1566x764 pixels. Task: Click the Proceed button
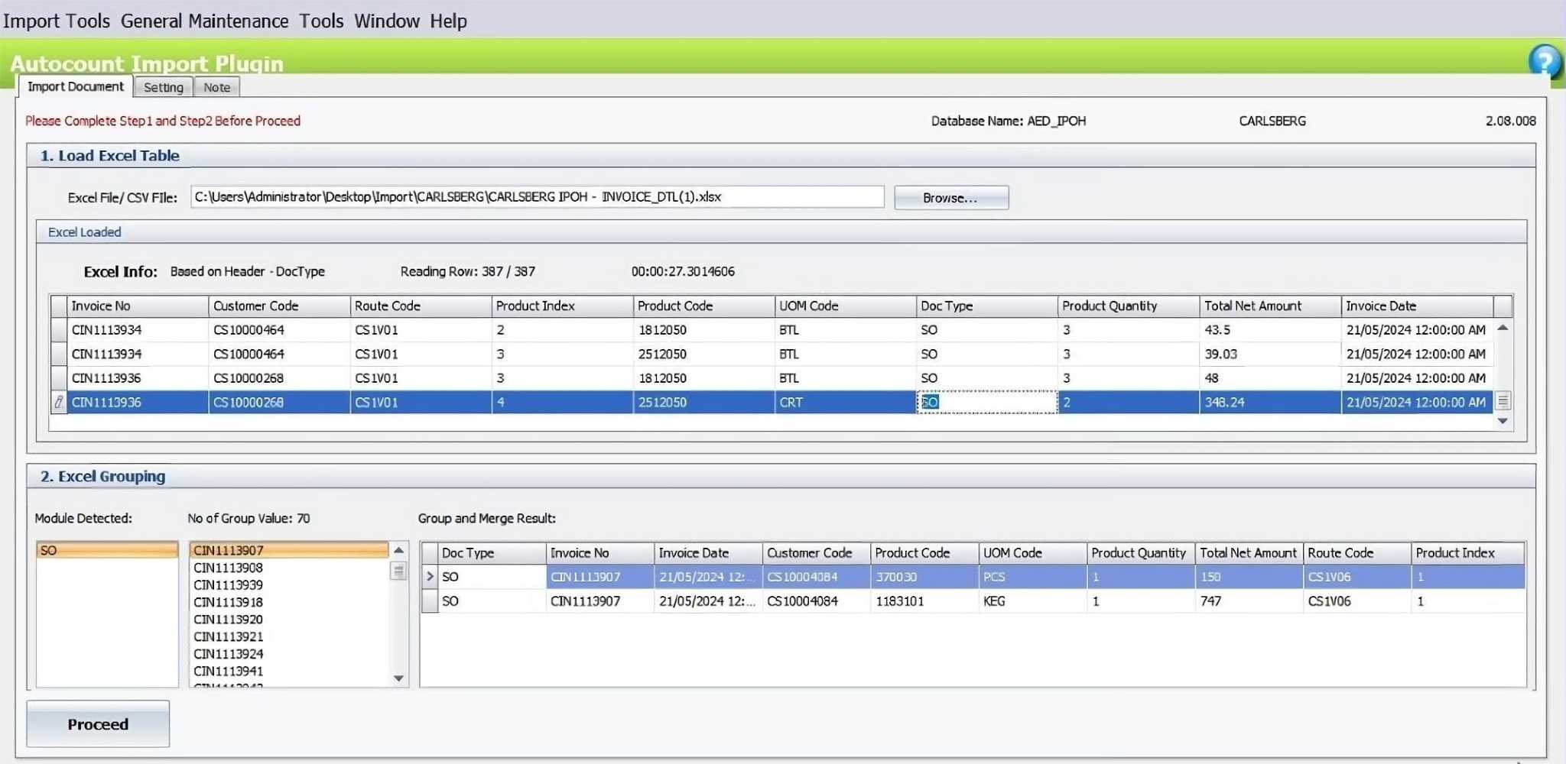pyautogui.click(x=98, y=724)
